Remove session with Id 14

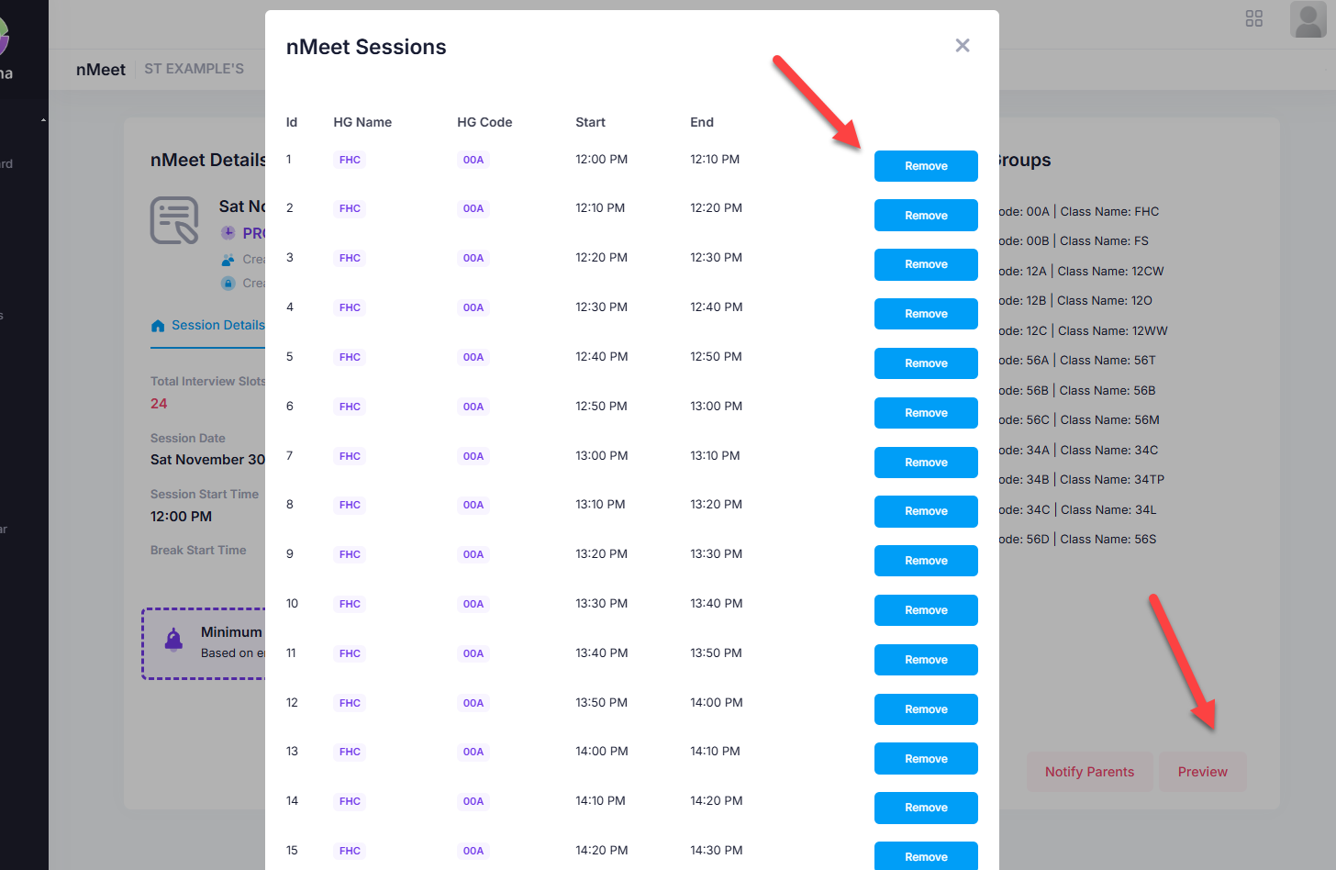pyautogui.click(x=925, y=808)
